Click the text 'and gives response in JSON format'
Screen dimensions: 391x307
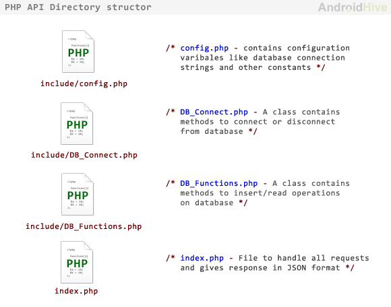(260, 268)
